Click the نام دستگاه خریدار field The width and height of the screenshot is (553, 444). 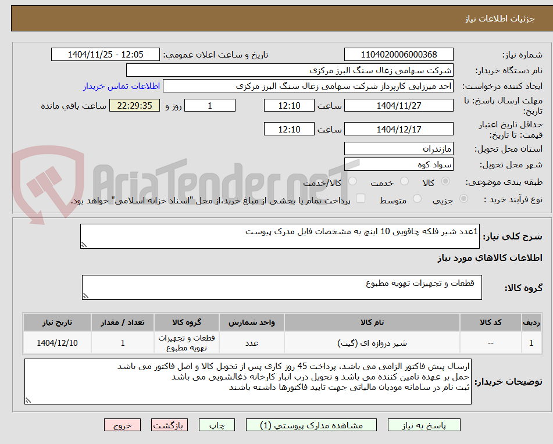(290, 70)
